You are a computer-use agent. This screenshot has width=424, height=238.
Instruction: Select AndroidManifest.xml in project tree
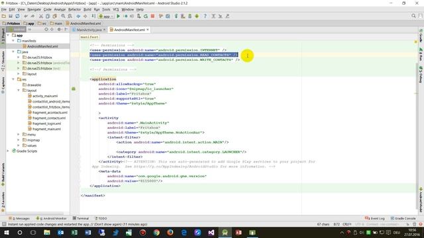point(40,46)
